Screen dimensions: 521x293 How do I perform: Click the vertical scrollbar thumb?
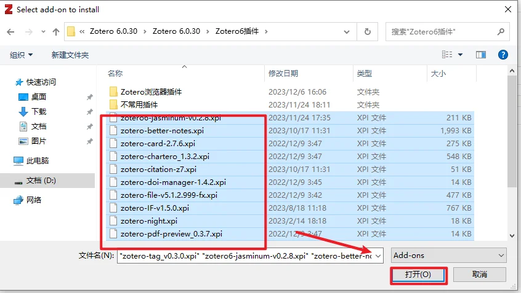click(512, 132)
